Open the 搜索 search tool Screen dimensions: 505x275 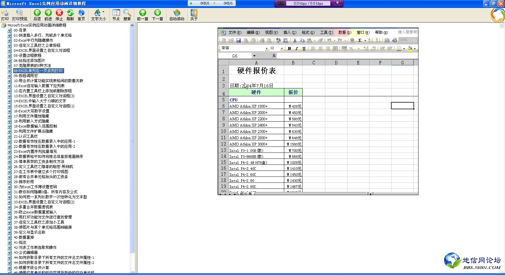tap(127, 15)
